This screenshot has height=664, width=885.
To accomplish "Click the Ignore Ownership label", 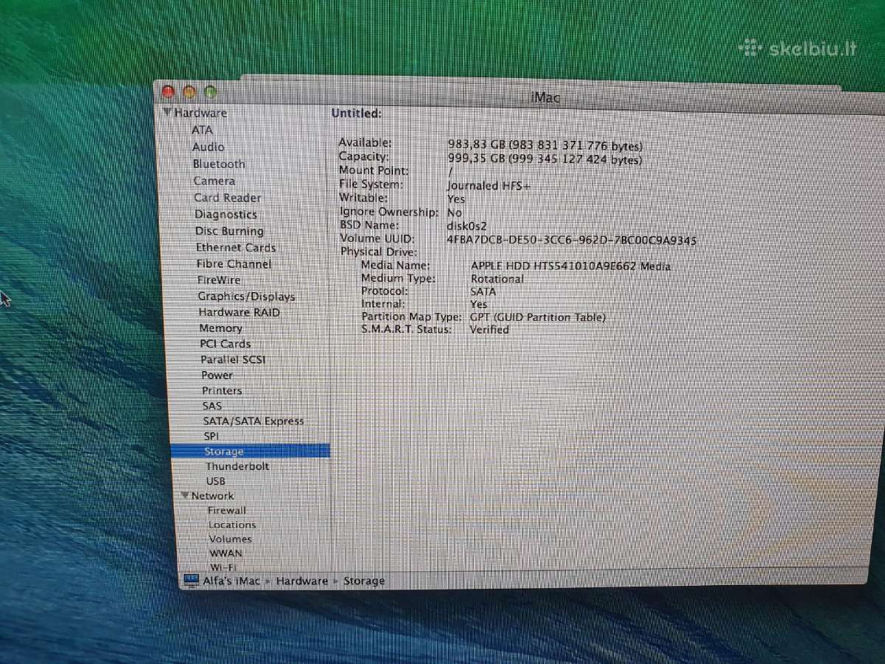I will pyautogui.click(x=389, y=212).
